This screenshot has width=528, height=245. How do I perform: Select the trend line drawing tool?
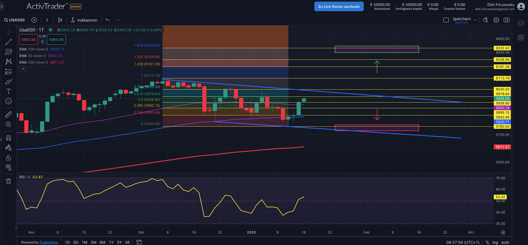click(8, 42)
